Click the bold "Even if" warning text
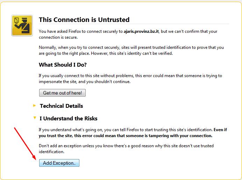The width and height of the screenshot is (242, 180). tap(220, 130)
